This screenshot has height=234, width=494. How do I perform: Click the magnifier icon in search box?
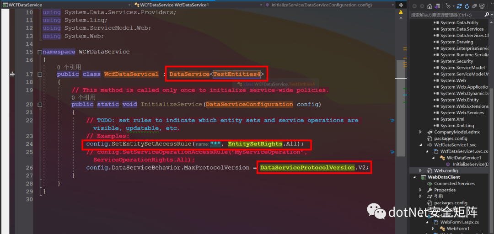(488, 15)
